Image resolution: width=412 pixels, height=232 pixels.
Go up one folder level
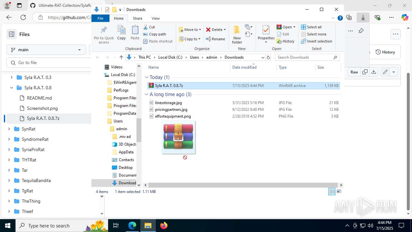point(121,57)
